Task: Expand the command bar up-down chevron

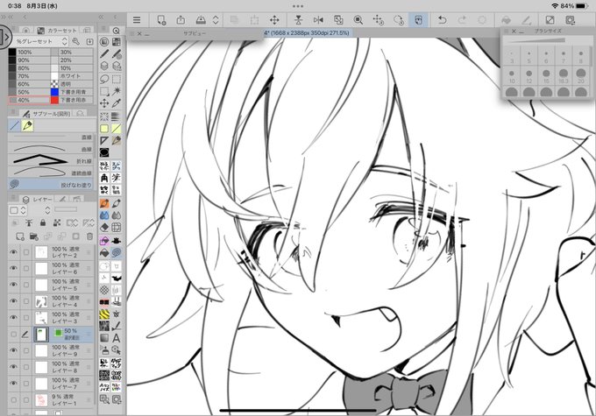Action: 216,20
